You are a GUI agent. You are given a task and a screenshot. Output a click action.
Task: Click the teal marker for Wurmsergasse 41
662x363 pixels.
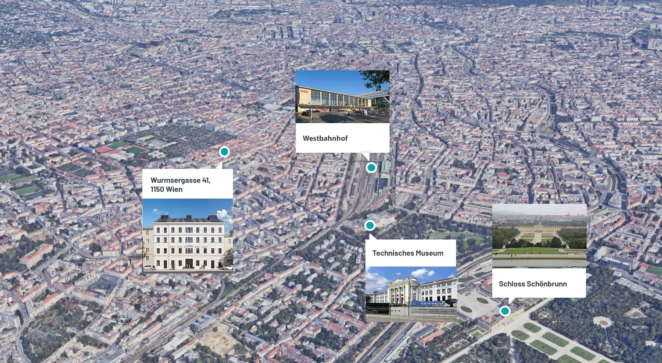224,152
